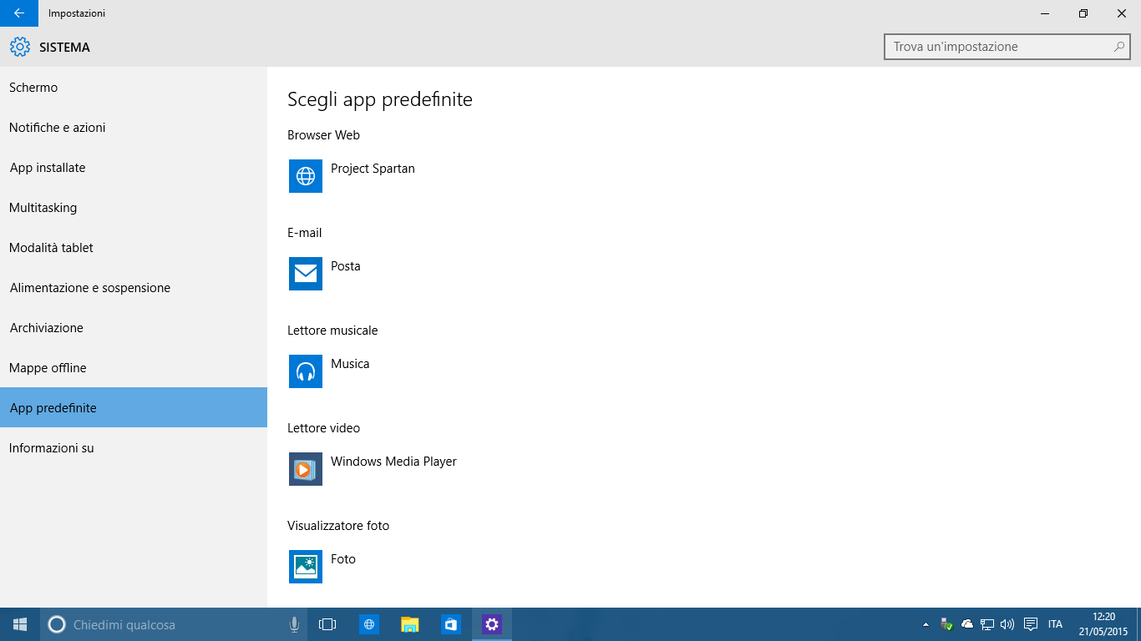The image size is (1141, 641).
Task: Click the Cortana microphone icon
Action: point(294,624)
